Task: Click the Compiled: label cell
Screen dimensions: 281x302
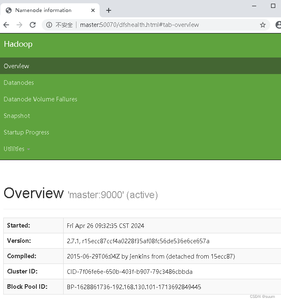Action: coord(33,256)
